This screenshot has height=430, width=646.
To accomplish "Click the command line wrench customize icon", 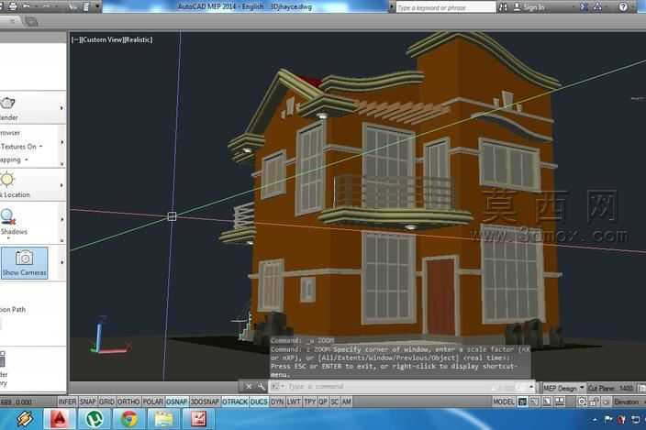I will pyautogui.click(x=262, y=386).
